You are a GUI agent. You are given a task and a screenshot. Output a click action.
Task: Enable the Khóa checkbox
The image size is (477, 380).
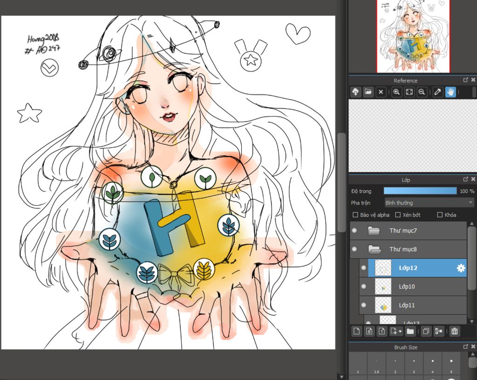click(x=440, y=215)
